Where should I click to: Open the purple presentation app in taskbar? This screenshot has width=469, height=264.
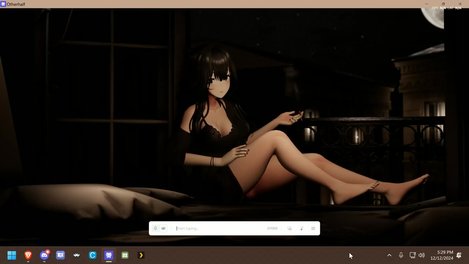[x=60, y=255]
